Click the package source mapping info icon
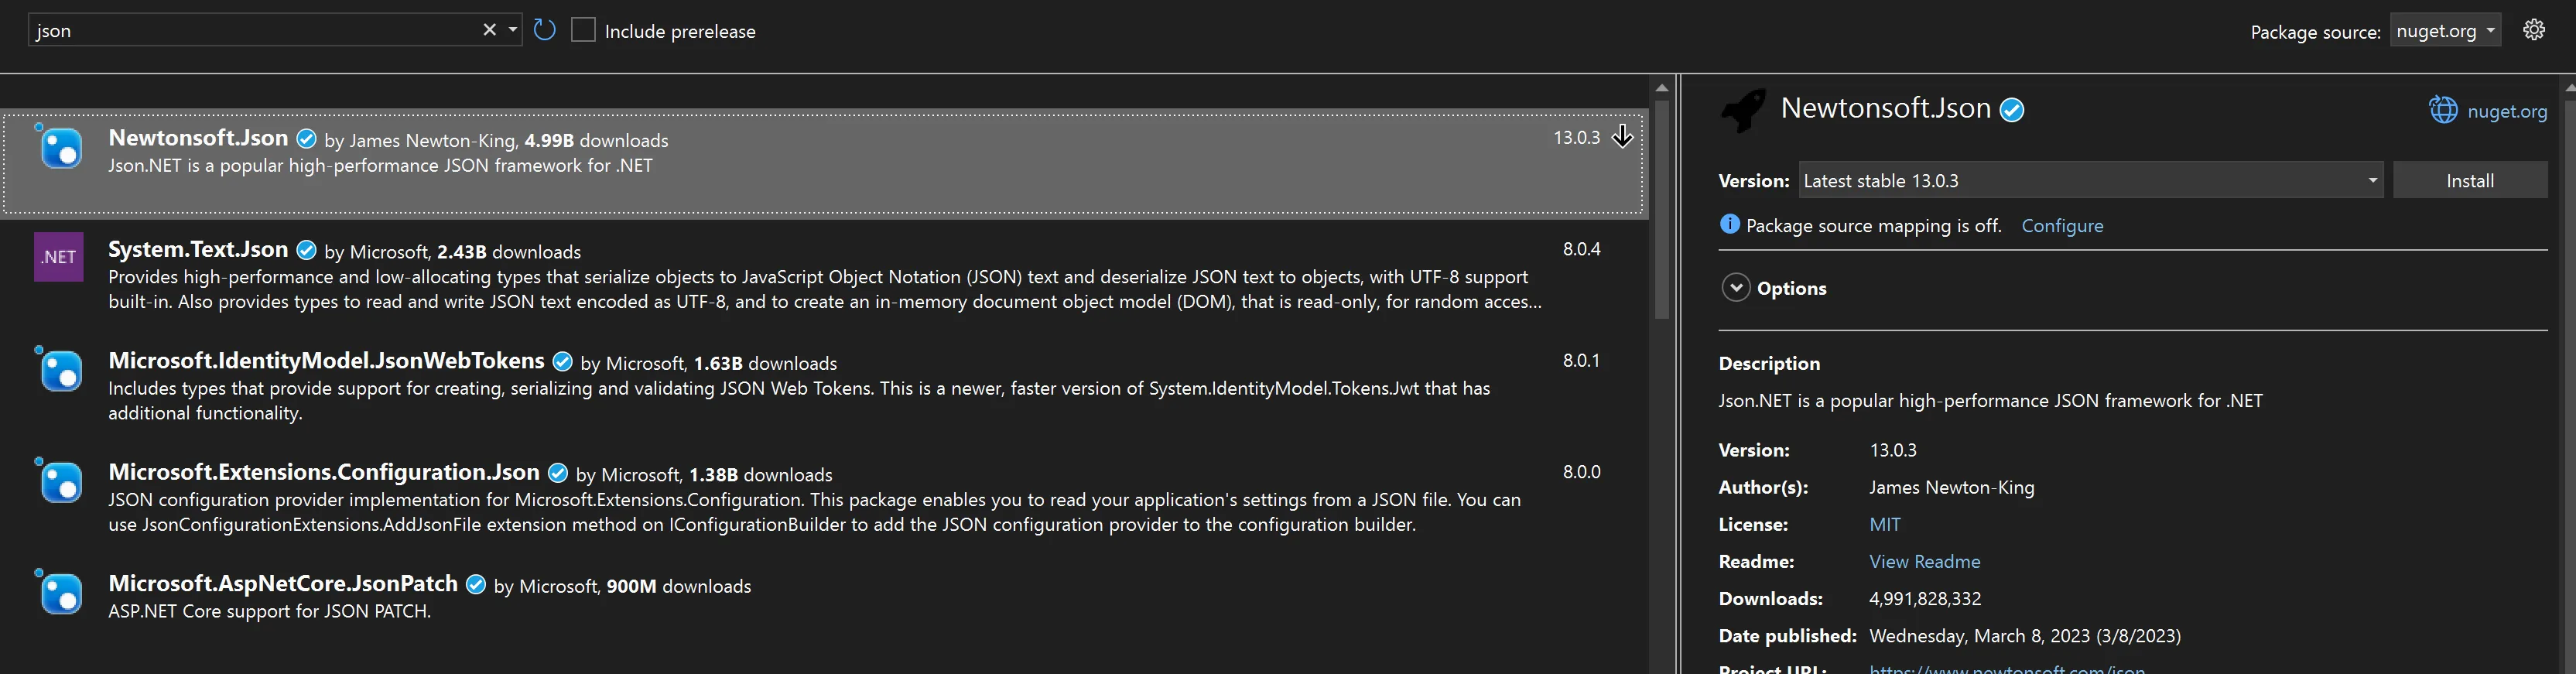Image resolution: width=2576 pixels, height=674 pixels. [x=1729, y=225]
